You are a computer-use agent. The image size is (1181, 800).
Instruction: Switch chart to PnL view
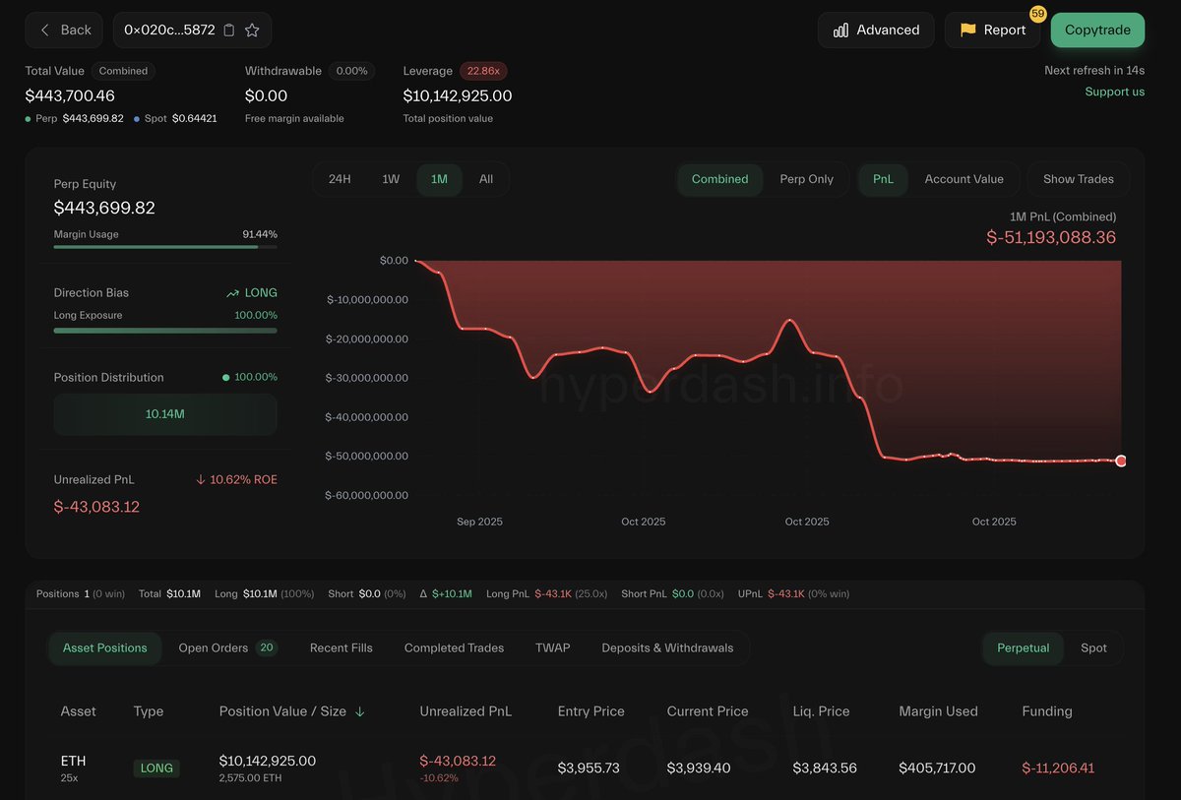click(x=884, y=179)
